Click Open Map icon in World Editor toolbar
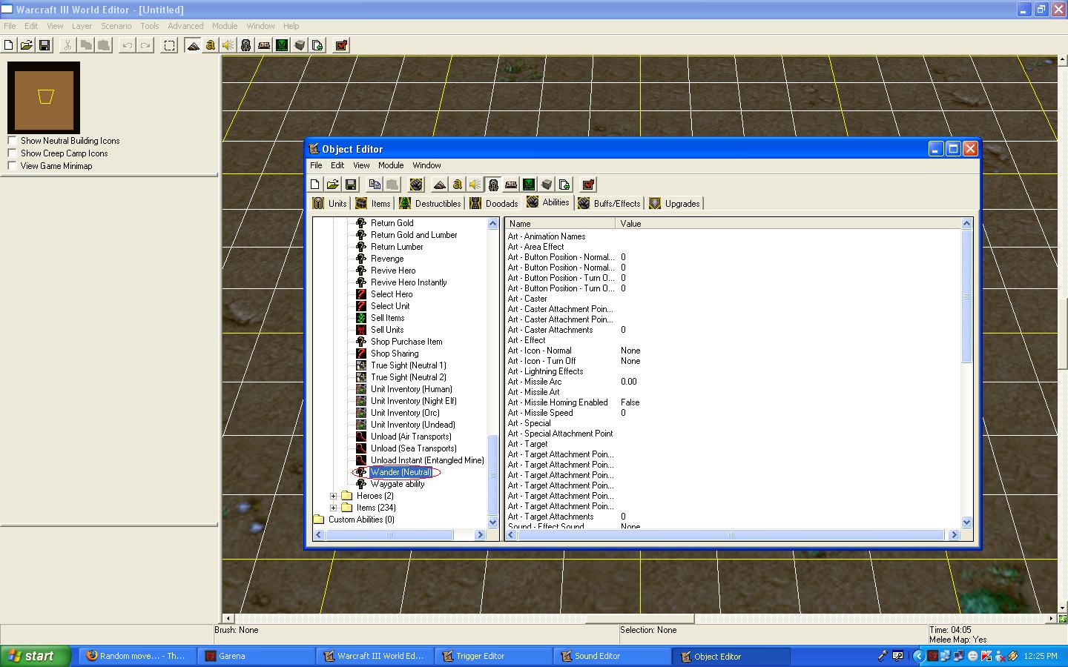Image resolution: width=1068 pixels, height=667 pixels. (x=27, y=45)
